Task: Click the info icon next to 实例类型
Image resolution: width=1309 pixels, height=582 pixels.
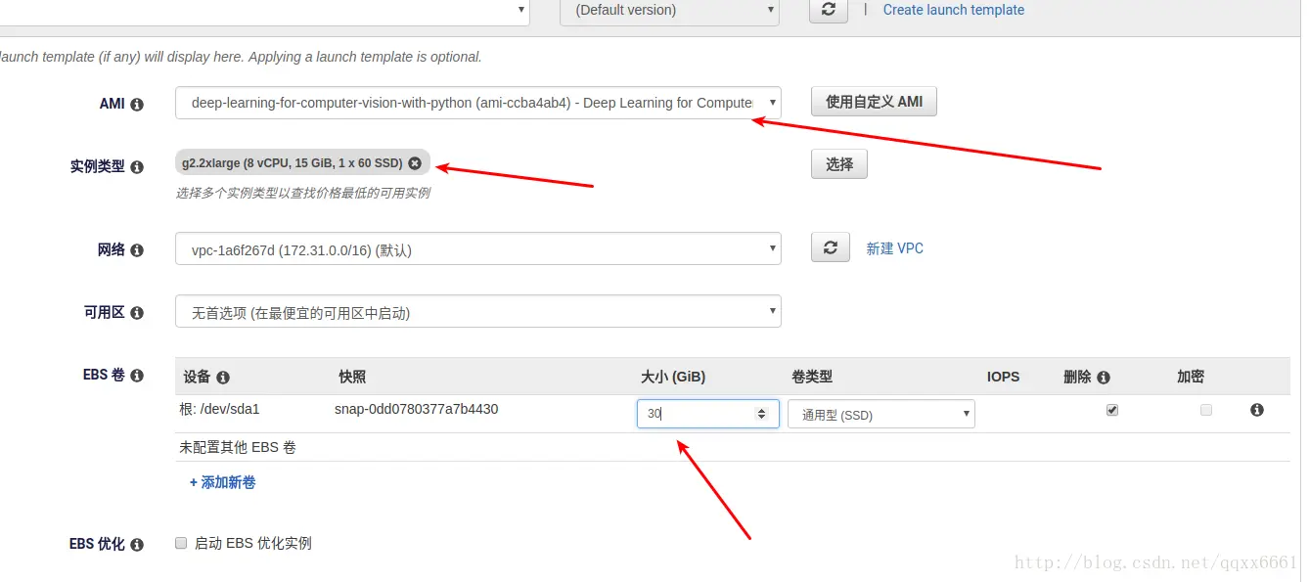Action: coord(137,167)
